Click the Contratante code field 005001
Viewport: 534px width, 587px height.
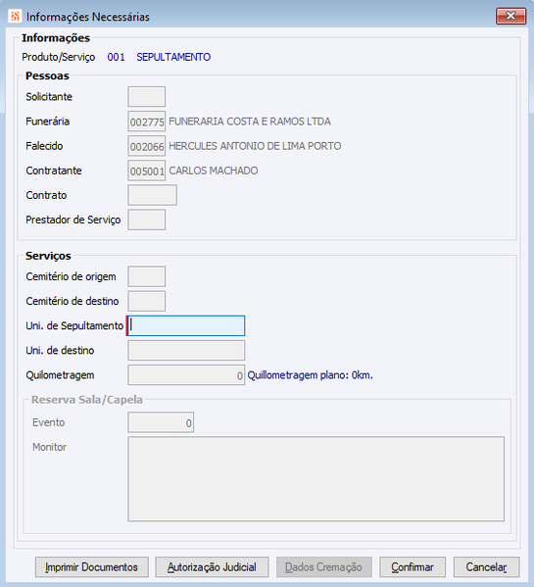click(147, 171)
